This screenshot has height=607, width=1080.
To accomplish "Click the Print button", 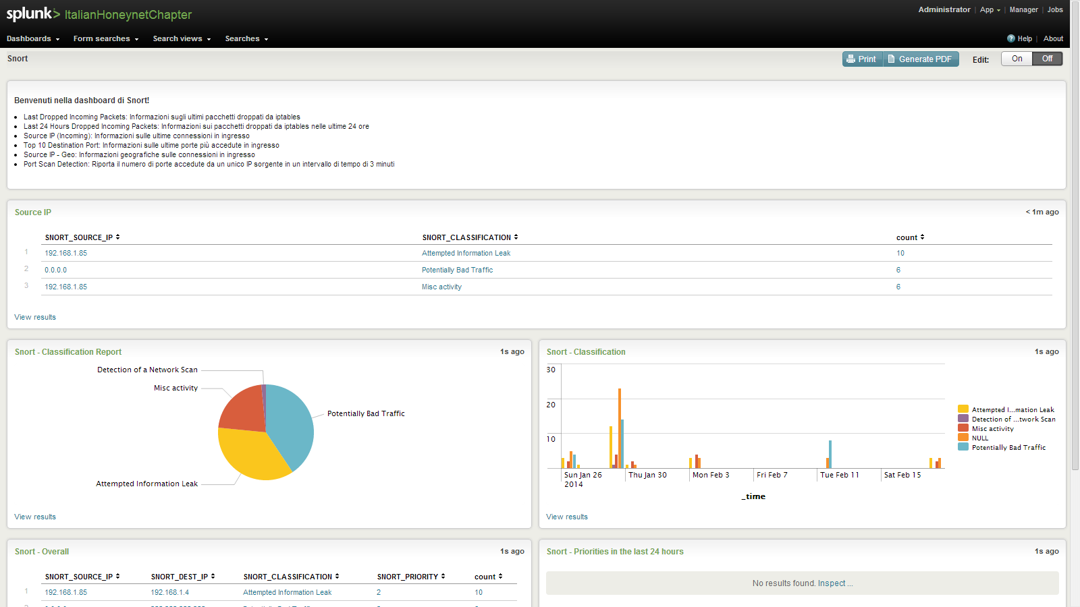I will coord(863,59).
